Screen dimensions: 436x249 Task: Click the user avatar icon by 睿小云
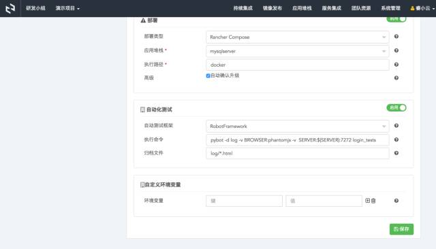[x=412, y=8]
